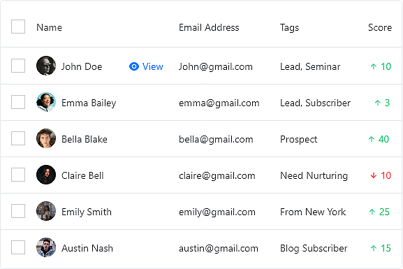Select Emma Bailey's row checkbox
Image resolution: width=403 pixels, height=269 pixels.
point(18,102)
